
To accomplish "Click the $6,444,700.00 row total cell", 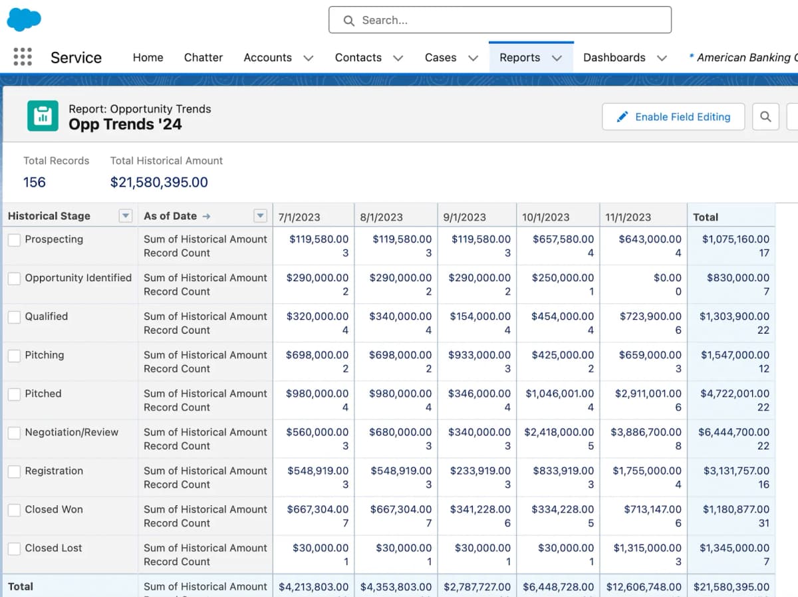I will 734,431.
